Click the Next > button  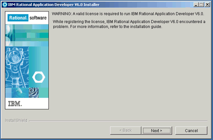pyautogui.click(x=156, y=131)
